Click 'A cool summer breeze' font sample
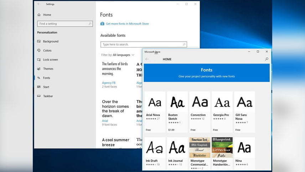This screenshot has width=305, height=172. coord(115,142)
